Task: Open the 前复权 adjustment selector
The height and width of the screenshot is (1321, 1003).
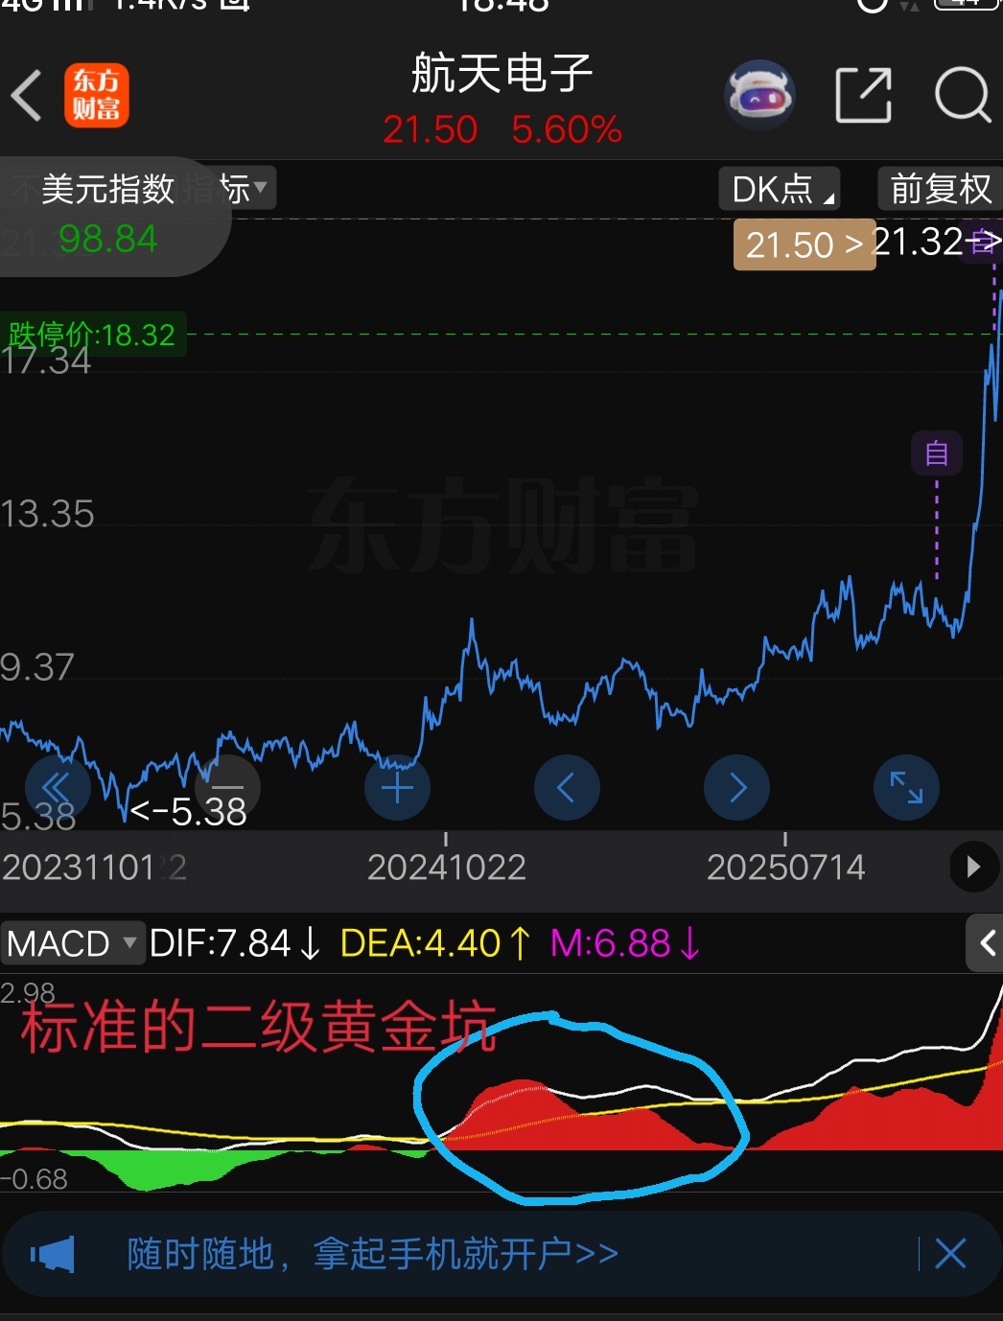Action: coord(940,189)
